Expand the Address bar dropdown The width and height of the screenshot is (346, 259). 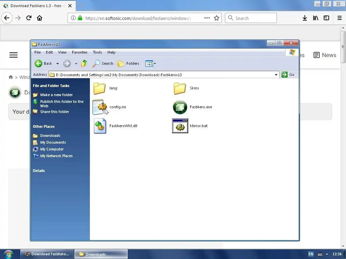pos(276,75)
